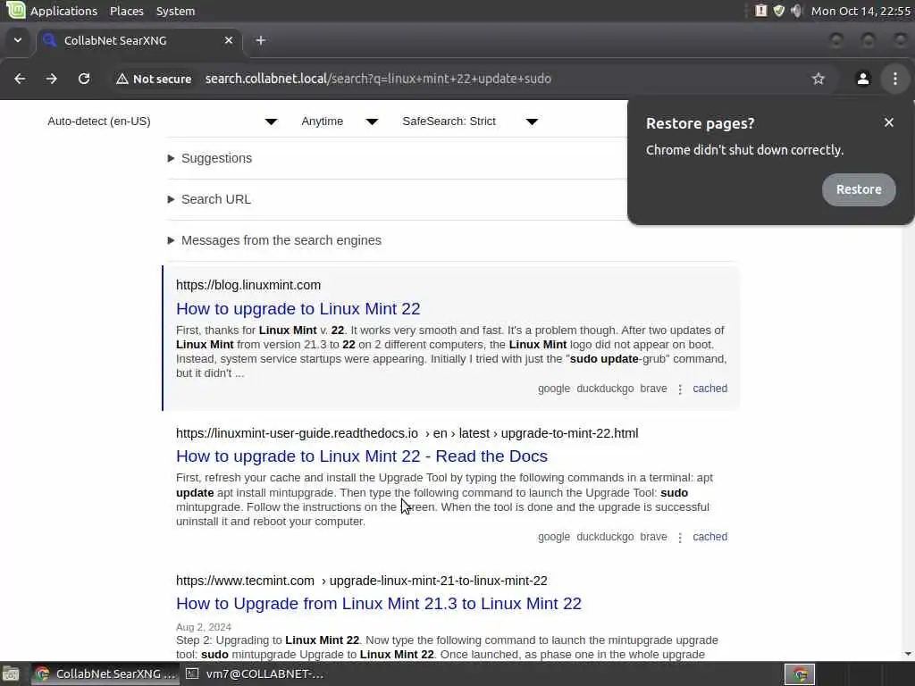Open the System menu
The height and width of the screenshot is (686, 915).
[176, 11]
